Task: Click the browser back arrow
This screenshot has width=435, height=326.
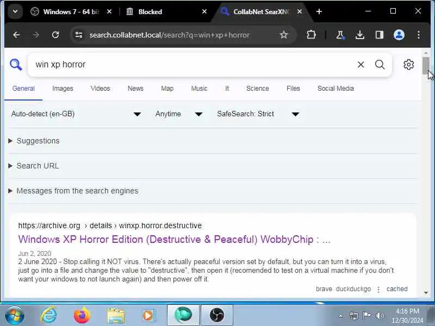Action: 16,35
